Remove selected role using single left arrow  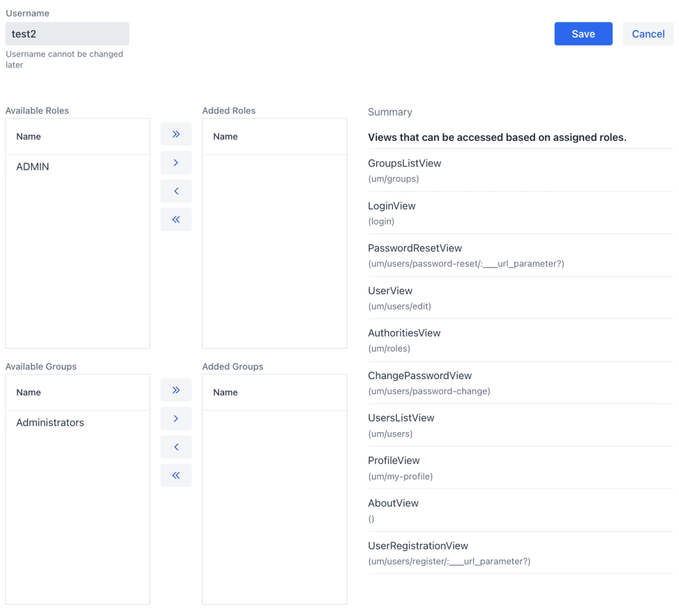(x=176, y=191)
